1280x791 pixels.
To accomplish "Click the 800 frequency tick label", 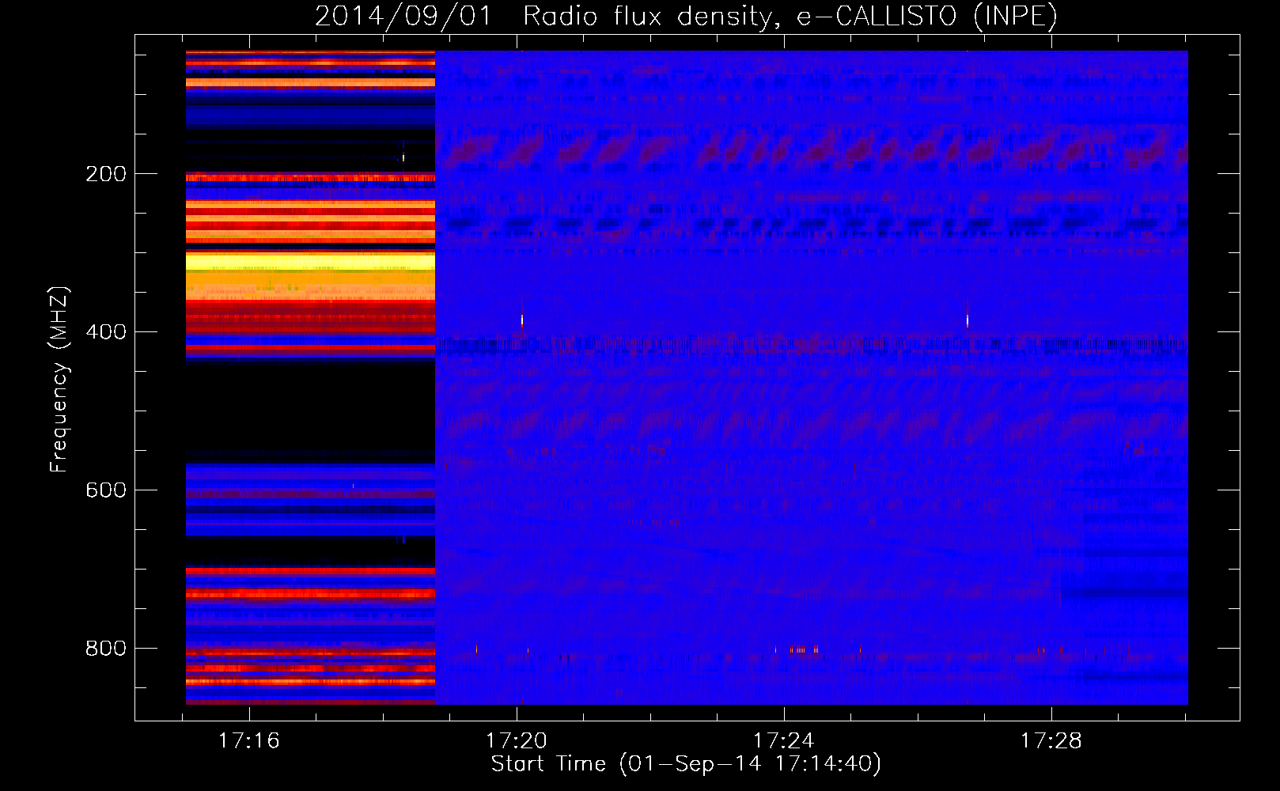I will (106, 649).
